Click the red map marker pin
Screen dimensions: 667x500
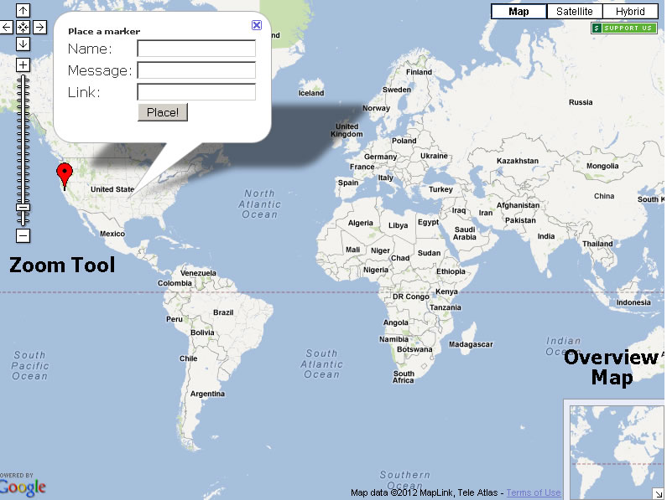click(64, 175)
